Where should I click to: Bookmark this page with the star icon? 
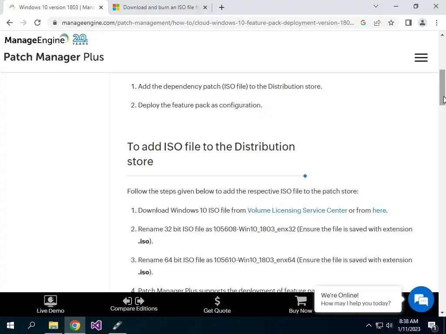pyautogui.click(x=391, y=23)
